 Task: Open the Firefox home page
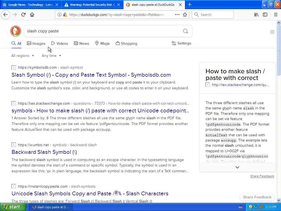tap(32, 15)
